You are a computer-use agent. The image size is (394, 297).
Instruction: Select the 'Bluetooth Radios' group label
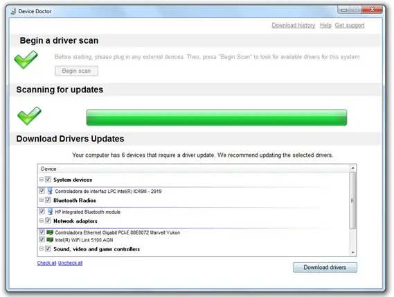75,201
